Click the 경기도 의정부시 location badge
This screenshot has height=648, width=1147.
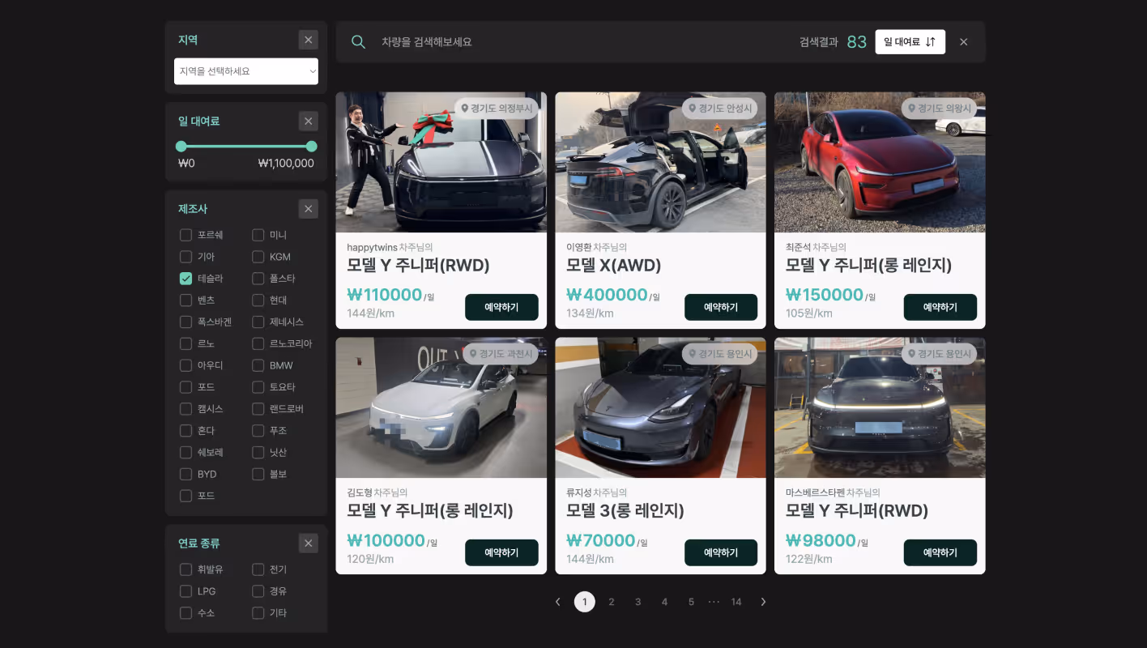click(497, 109)
